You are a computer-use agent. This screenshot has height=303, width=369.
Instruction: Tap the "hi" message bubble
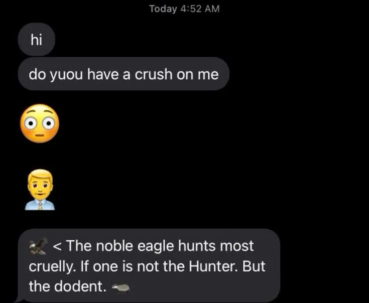coord(37,40)
